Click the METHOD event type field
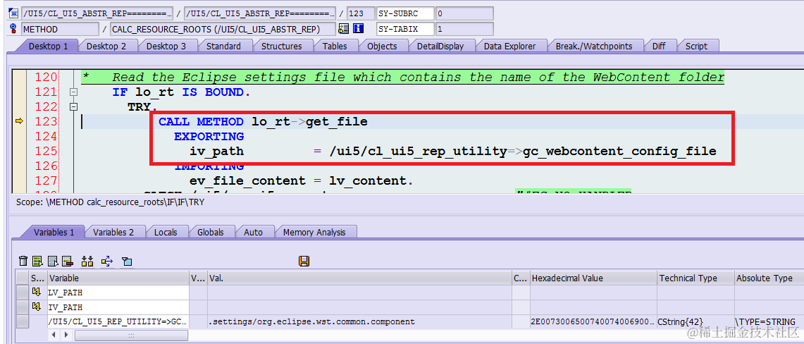 (60, 29)
